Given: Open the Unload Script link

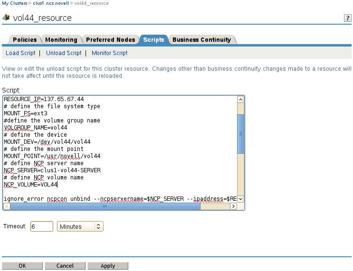Looking at the screenshot, I should tap(64, 53).
